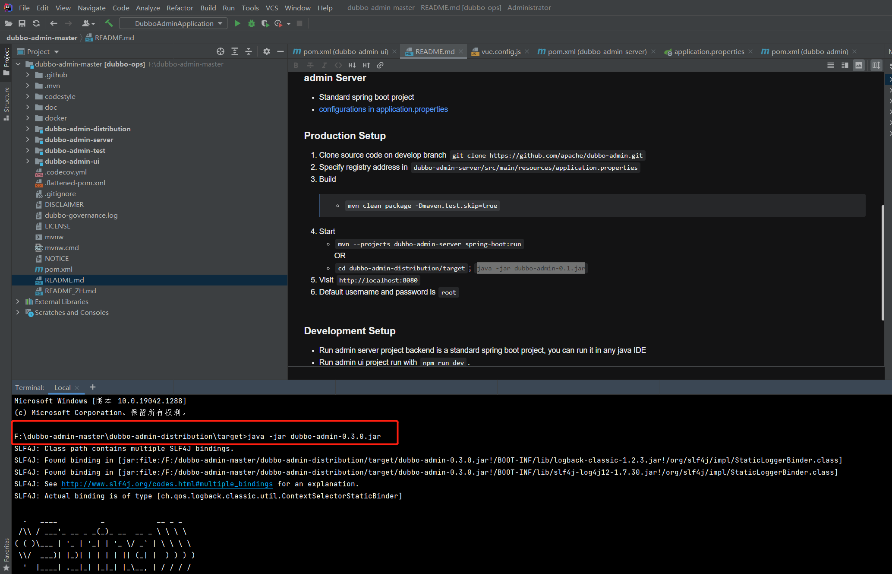Click Collapse All icon in Project panel
The width and height of the screenshot is (892, 574).
click(x=249, y=51)
